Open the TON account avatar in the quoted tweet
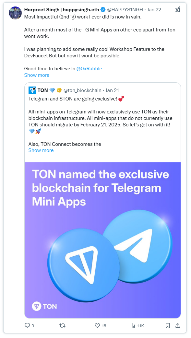This screenshot has height=338, width=191. pyautogui.click(x=32, y=90)
